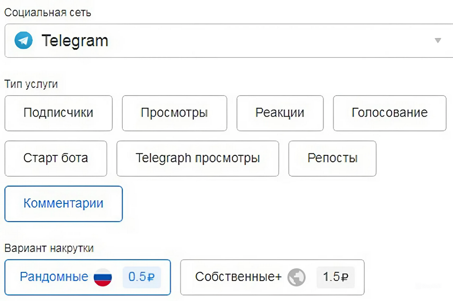This screenshot has height=301, width=453.
Task: Choose the Репосты service option
Action: pyautogui.click(x=332, y=158)
